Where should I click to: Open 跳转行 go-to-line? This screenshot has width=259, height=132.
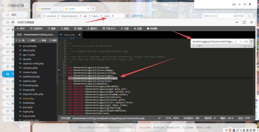(x=92, y=29)
